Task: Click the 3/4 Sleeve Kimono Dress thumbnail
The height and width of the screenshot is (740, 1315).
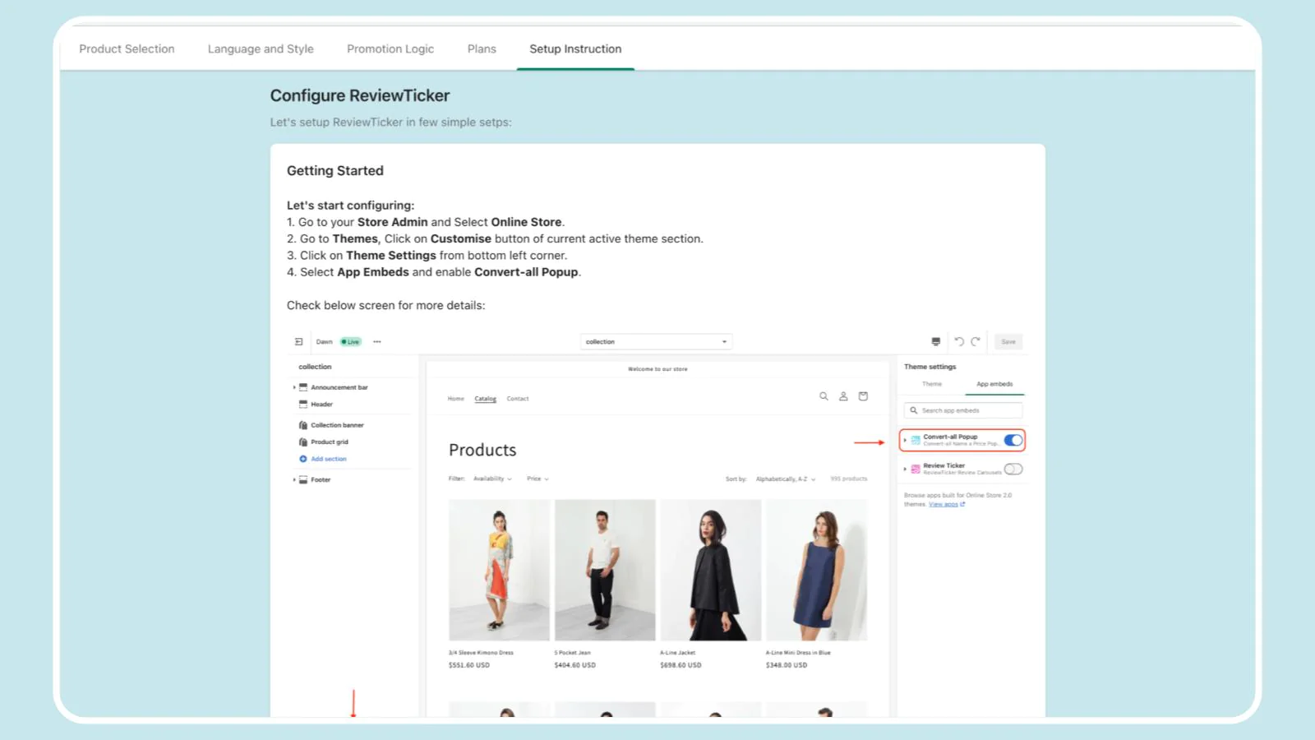Action: click(x=499, y=570)
